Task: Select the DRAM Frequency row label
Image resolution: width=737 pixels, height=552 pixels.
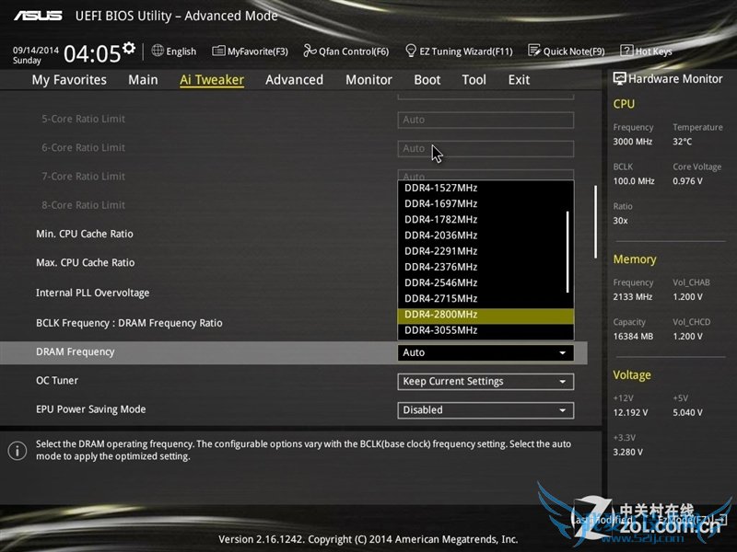Action: 76,352
